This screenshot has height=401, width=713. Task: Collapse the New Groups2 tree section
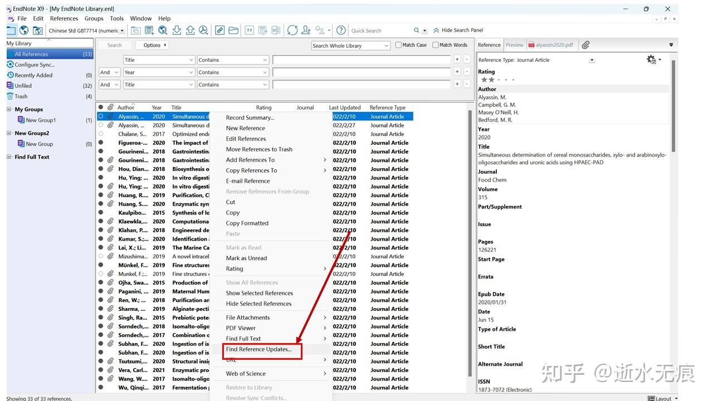click(x=9, y=133)
